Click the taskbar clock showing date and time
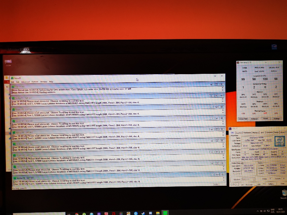This screenshot has width=287, height=215. (x=280, y=210)
